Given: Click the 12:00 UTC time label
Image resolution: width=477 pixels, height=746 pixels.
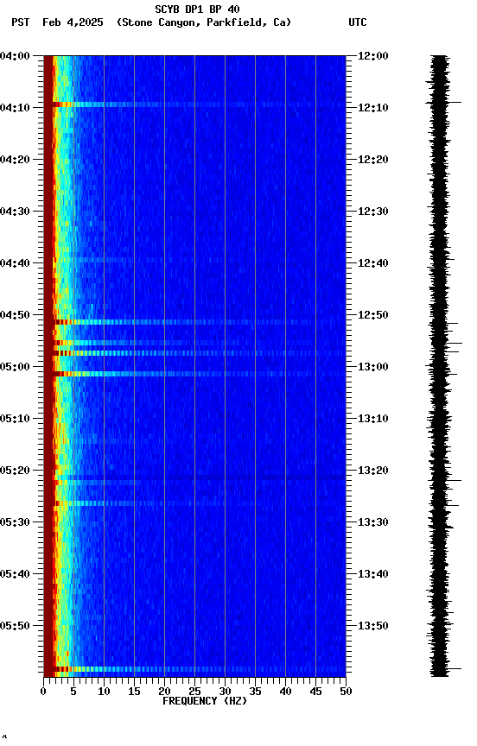Looking at the screenshot, I should pos(372,56).
